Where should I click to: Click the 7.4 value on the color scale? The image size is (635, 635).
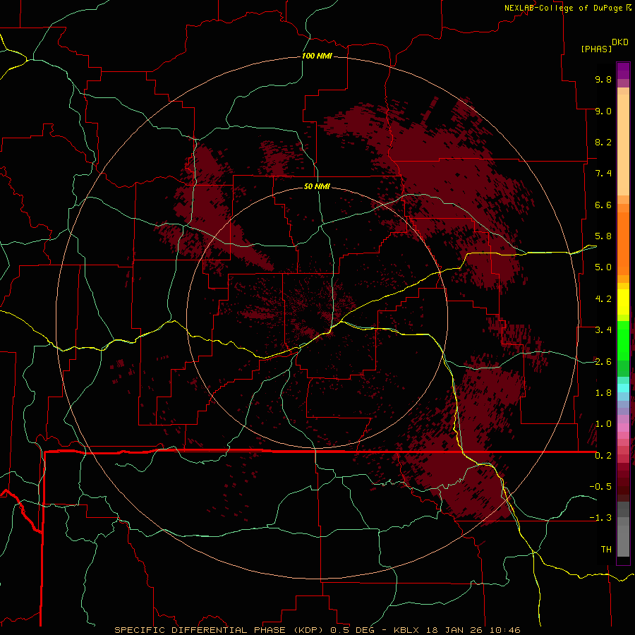pyautogui.click(x=603, y=174)
